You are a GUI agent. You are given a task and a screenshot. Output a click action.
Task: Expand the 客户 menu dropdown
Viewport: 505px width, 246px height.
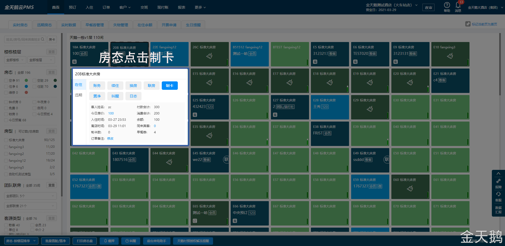(125, 7)
